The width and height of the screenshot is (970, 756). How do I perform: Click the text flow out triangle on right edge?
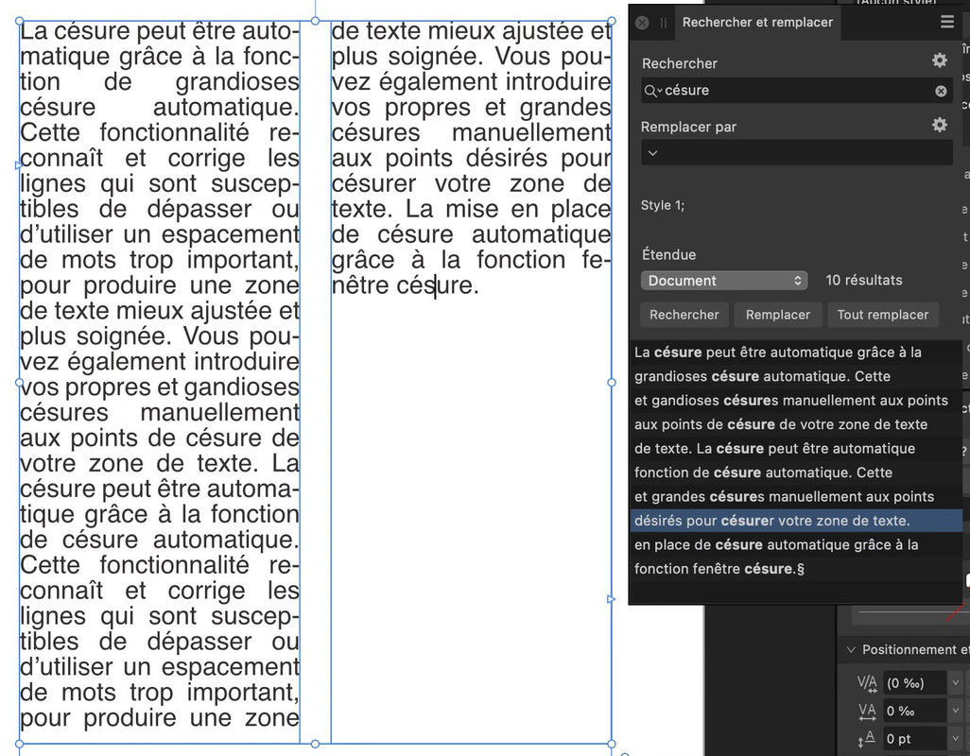pos(611,599)
